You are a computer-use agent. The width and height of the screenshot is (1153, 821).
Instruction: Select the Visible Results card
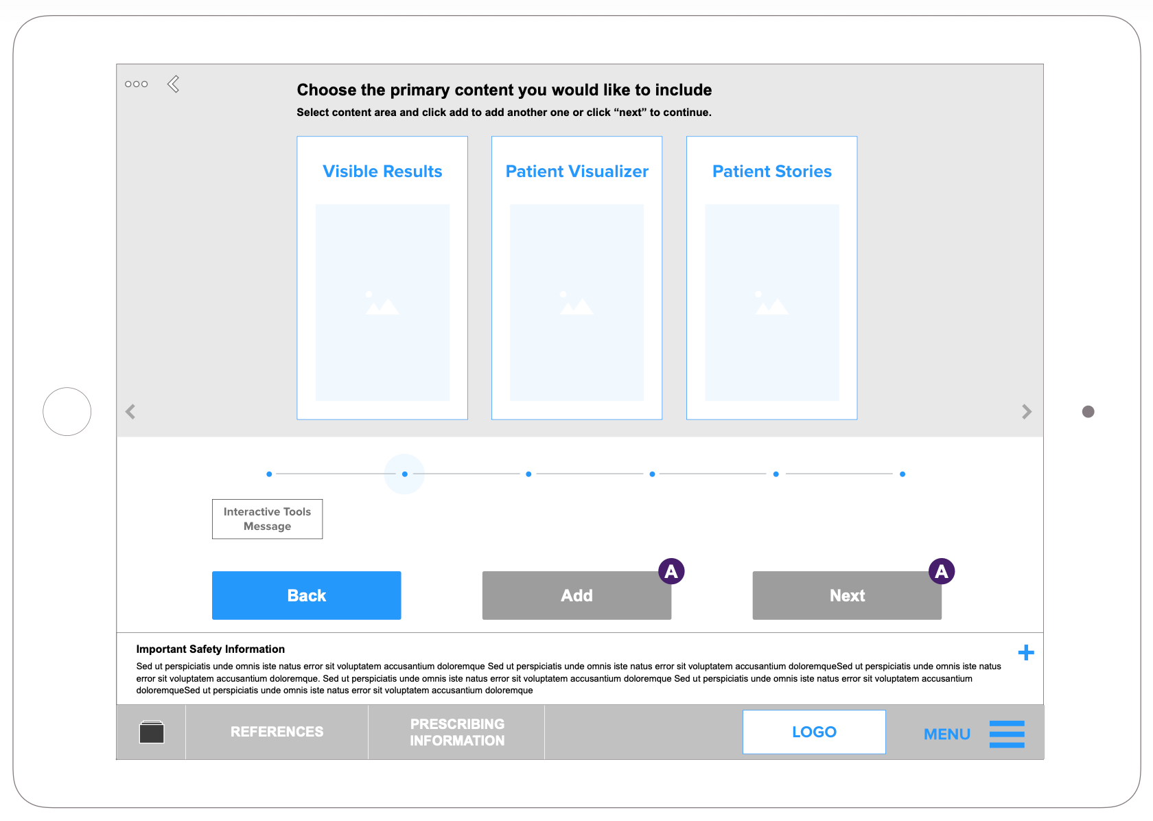point(382,277)
